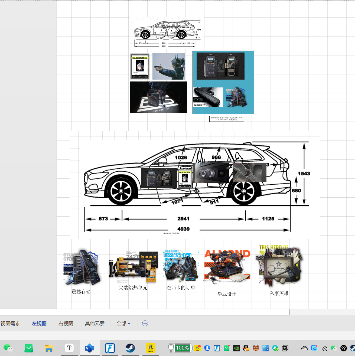The image size is (355, 356).
Task: Open the yellow ROOL app in taskbar
Action: 151,348
